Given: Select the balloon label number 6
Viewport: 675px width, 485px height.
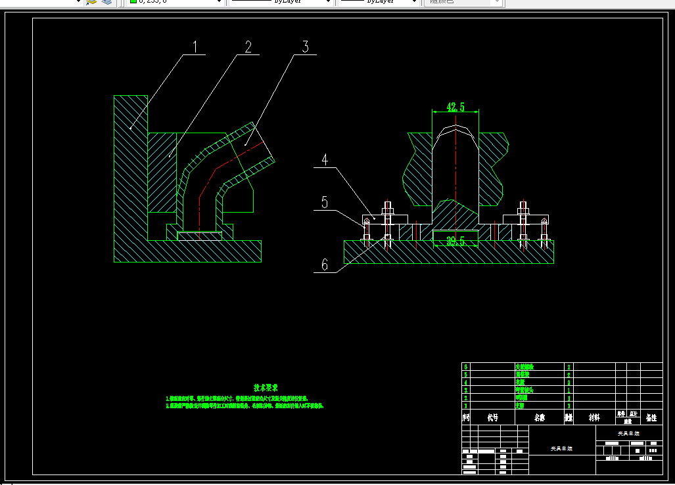Looking at the screenshot, I should [325, 264].
